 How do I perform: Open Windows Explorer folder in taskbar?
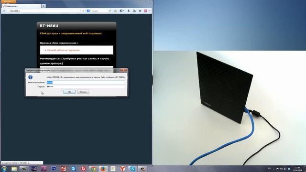[14, 169]
